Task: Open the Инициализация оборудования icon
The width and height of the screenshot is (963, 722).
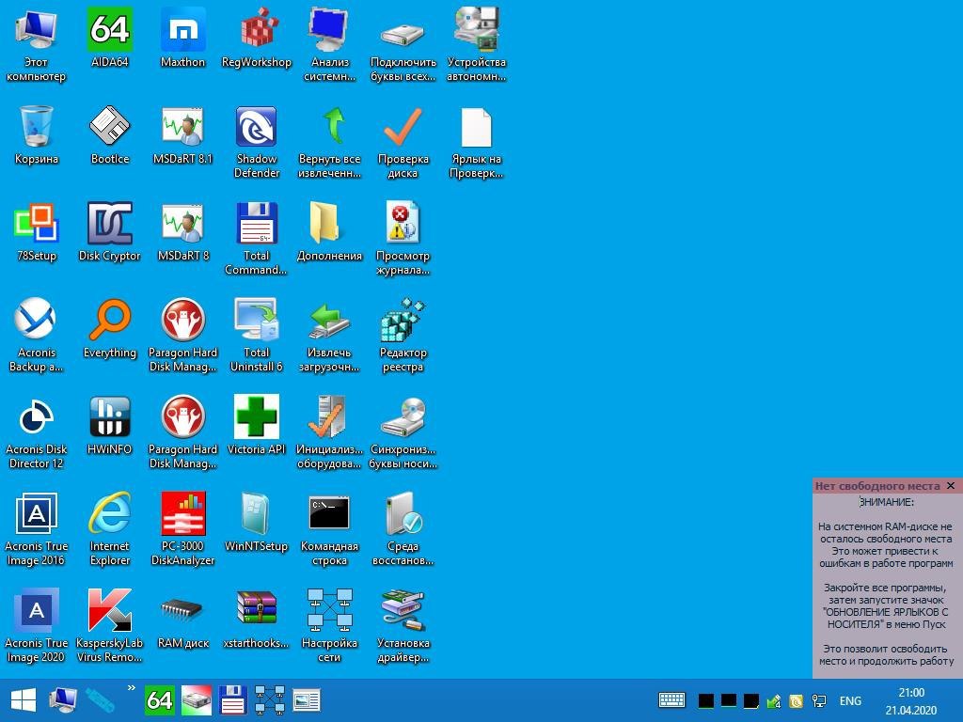Action: pos(329,432)
